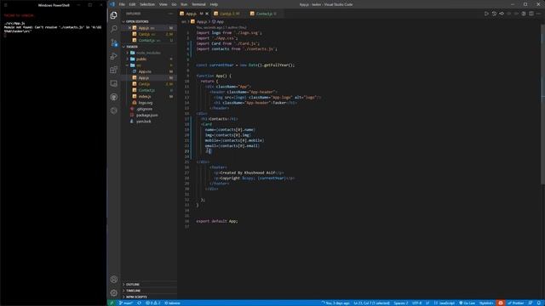Collapse the src folder

tap(150, 65)
